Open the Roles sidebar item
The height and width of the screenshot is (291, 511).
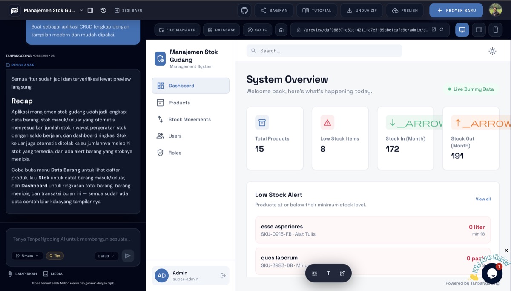pos(191,153)
